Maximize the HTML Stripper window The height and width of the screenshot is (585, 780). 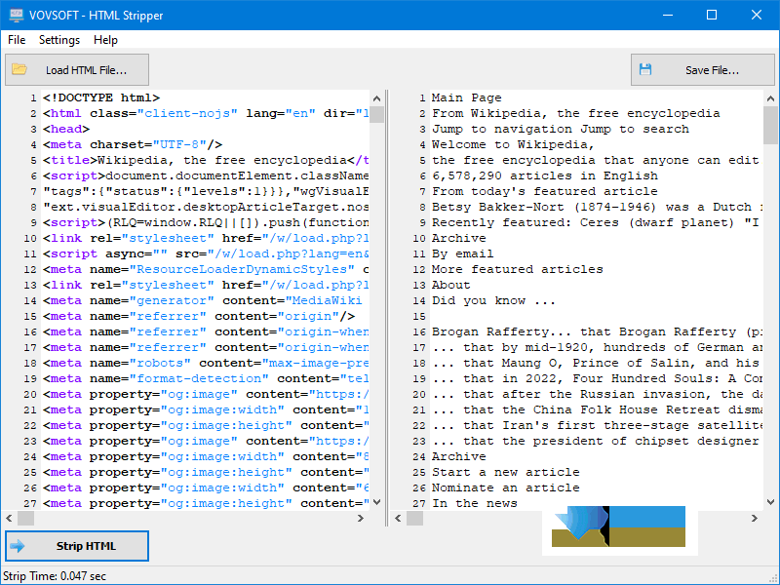[712, 15]
